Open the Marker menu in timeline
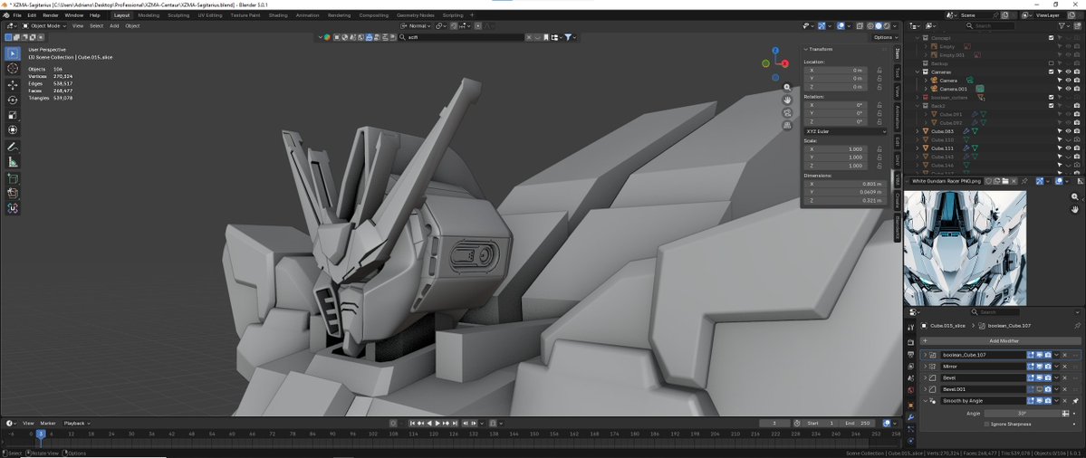Viewport: 1086px width, 458px height. click(48, 423)
